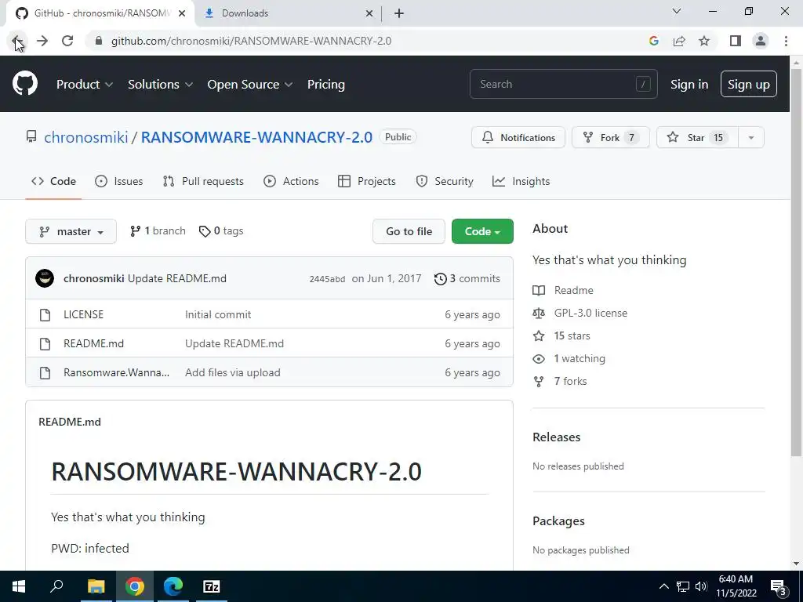Fork the repository with the Fork button
The height and width of the screenshot is (602, 803).
pos(610,138)
